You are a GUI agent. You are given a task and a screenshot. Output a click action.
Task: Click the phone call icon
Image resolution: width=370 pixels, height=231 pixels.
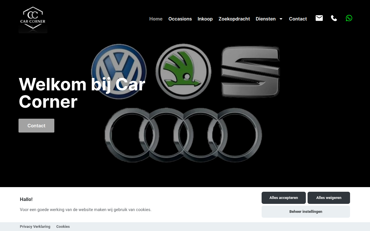point(334,18)
